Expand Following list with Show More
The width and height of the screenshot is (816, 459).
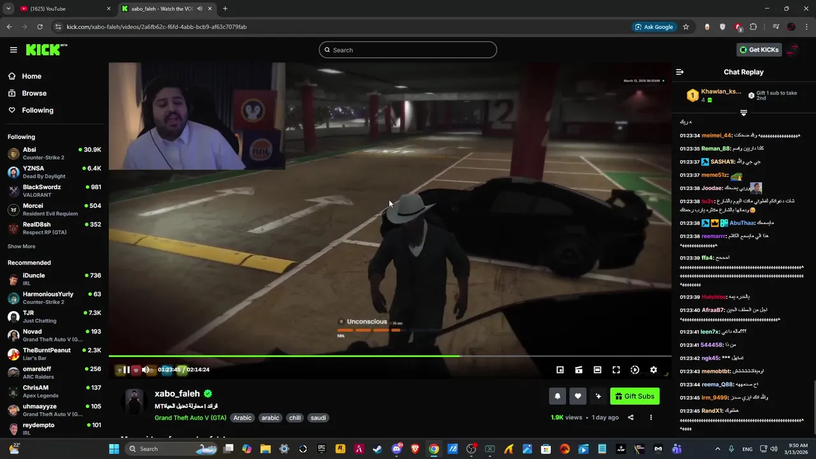click(x=22, y=247)
